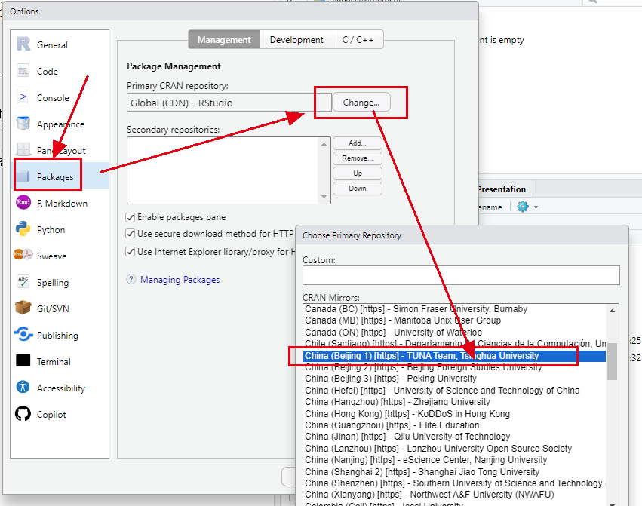Click secondary repositories scroll up arrow
Viewport: 642px width, 506px height.
click(324, 144)
